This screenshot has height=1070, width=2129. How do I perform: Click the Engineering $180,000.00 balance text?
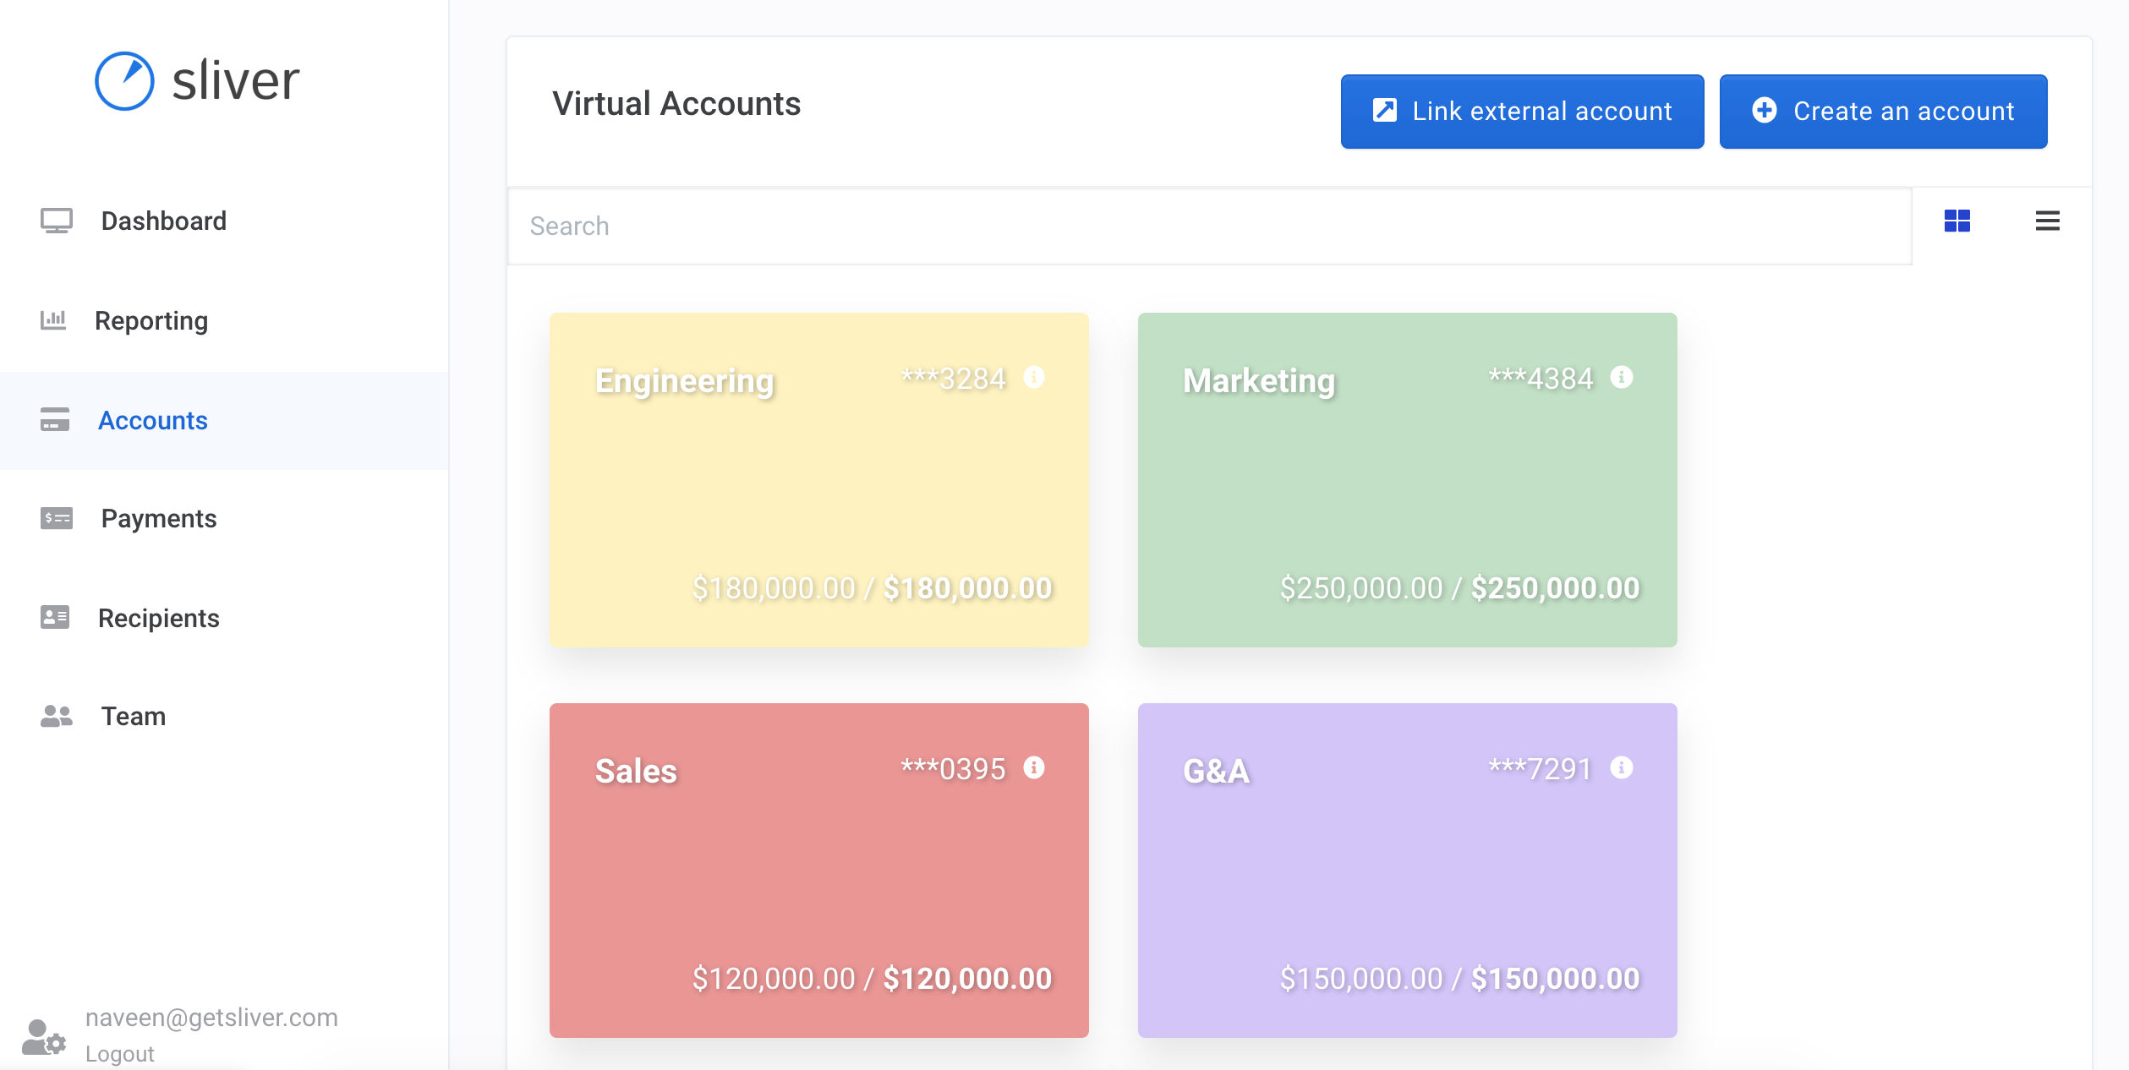coord(872,588)
